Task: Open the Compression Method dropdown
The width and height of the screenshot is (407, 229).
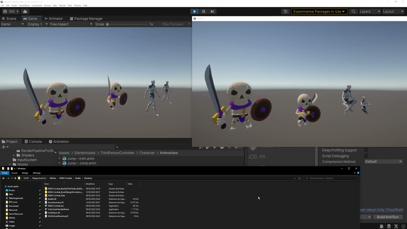Action: point(383,161)
